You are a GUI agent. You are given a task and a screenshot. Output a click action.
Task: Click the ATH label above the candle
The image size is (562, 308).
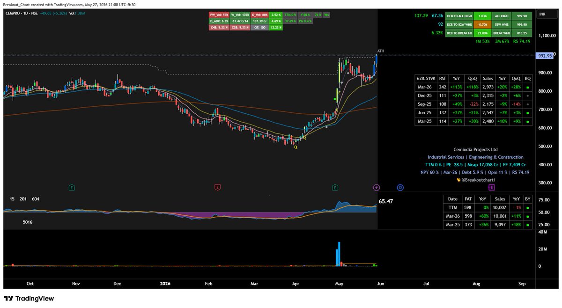click(381, 51)
